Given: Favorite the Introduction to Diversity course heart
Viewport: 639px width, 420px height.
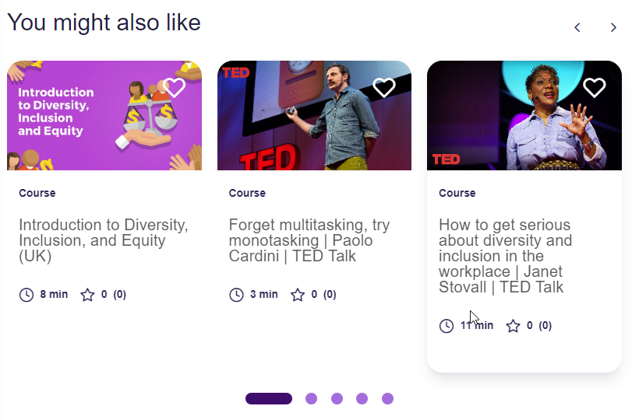Looking at the screenshot, I should [x=175, y=87].
